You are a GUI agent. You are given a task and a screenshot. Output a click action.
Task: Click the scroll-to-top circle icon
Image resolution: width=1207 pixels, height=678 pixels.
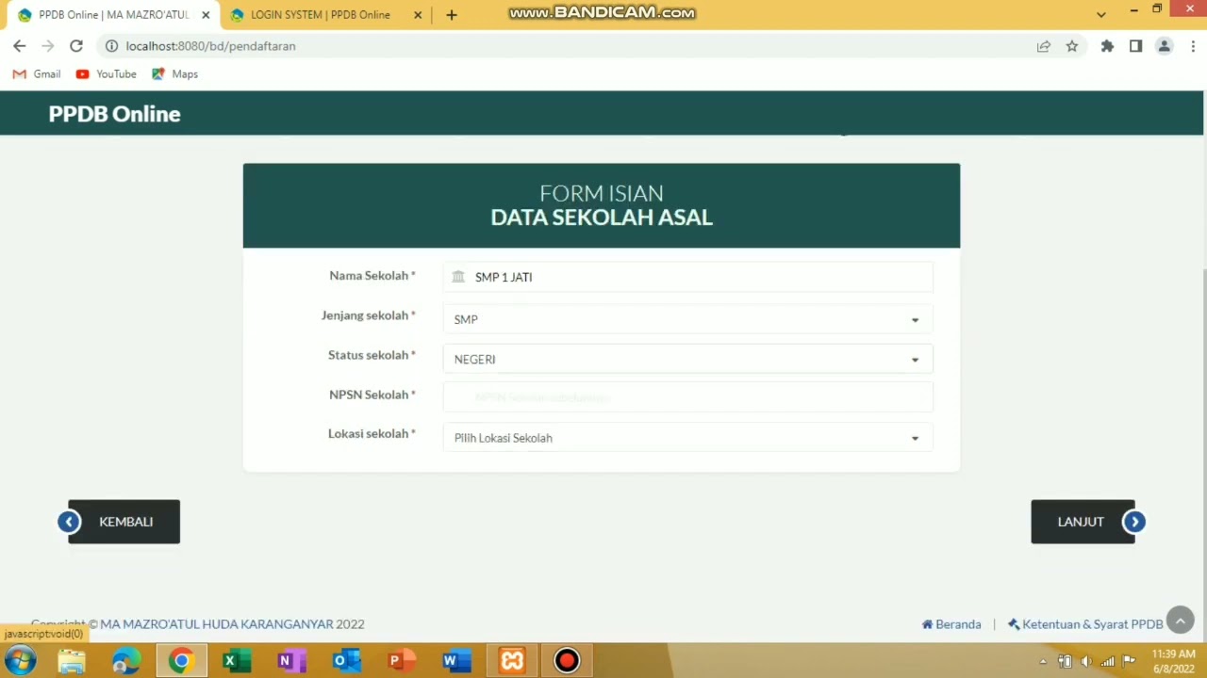coord(1181,621)
